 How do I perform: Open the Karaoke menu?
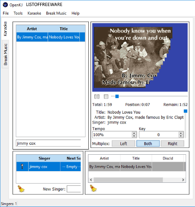coord(34,13)
